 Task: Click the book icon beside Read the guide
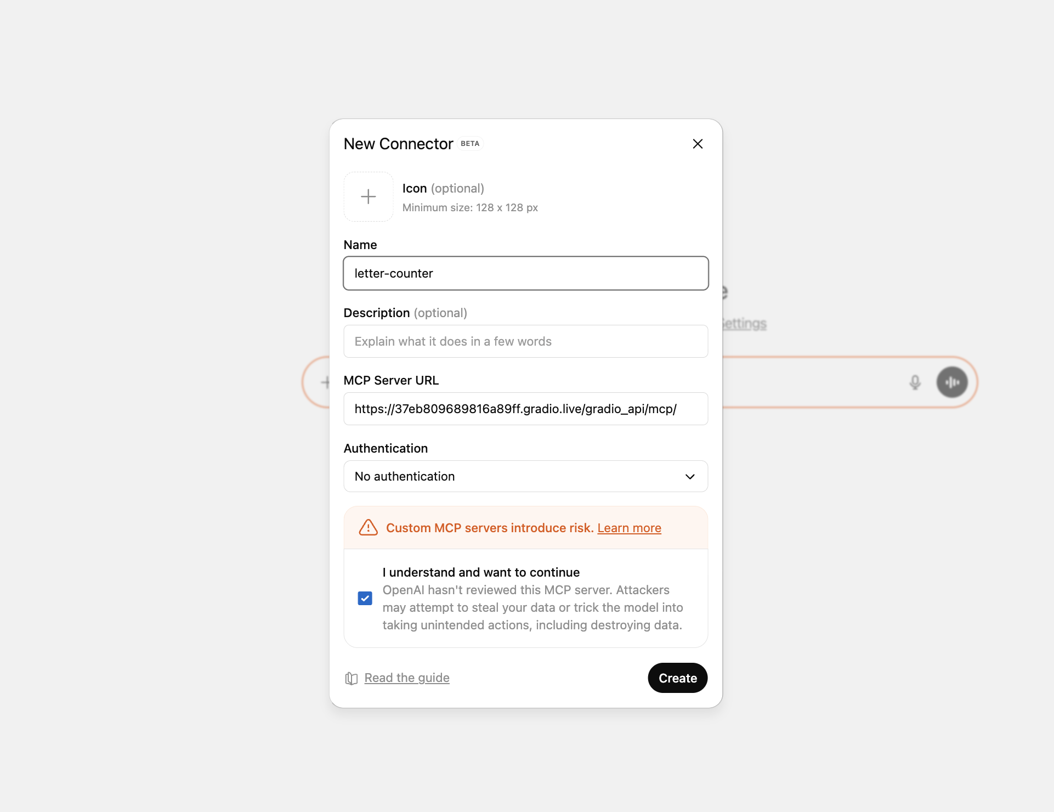pyautogui.click(x=351, y=678)
